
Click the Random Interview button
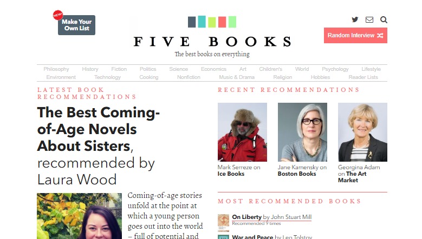point(355,36)
